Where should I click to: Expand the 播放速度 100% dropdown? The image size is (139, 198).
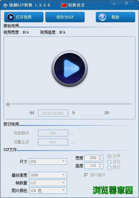coord(48,175)
